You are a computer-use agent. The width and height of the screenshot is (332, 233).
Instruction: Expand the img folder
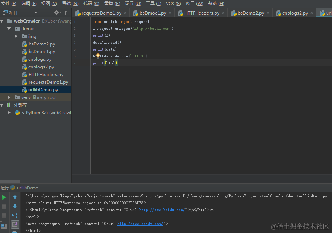tap(16, 36)
